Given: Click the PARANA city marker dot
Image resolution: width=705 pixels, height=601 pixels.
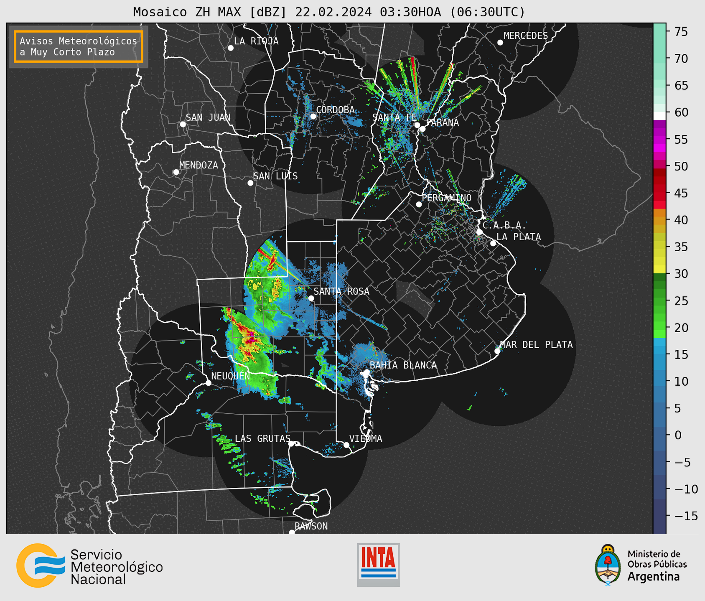Looking at the screenshot, I should pos(422,129).
